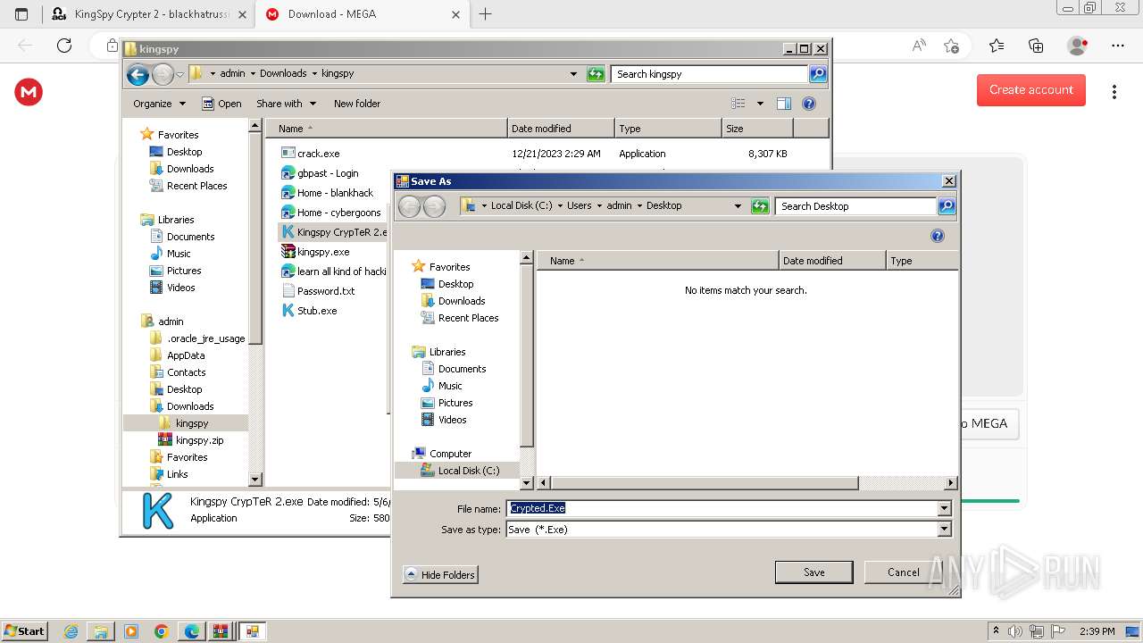1143x643 pixels.
Task: Select Stub.exe file
Action: click(309, 311)
